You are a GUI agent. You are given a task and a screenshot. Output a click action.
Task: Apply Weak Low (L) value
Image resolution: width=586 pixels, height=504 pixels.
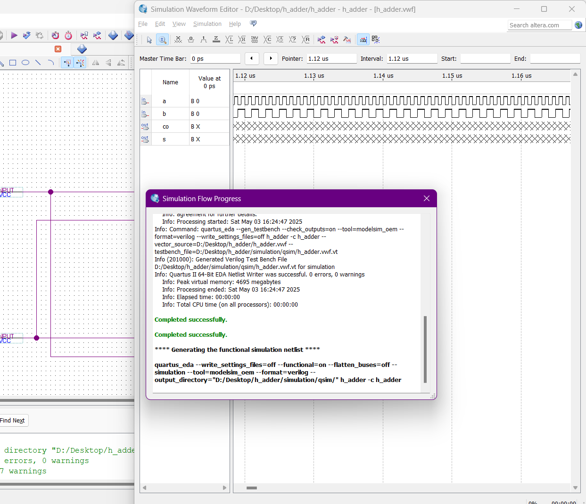pyautogui.click(x=229, y=40)
